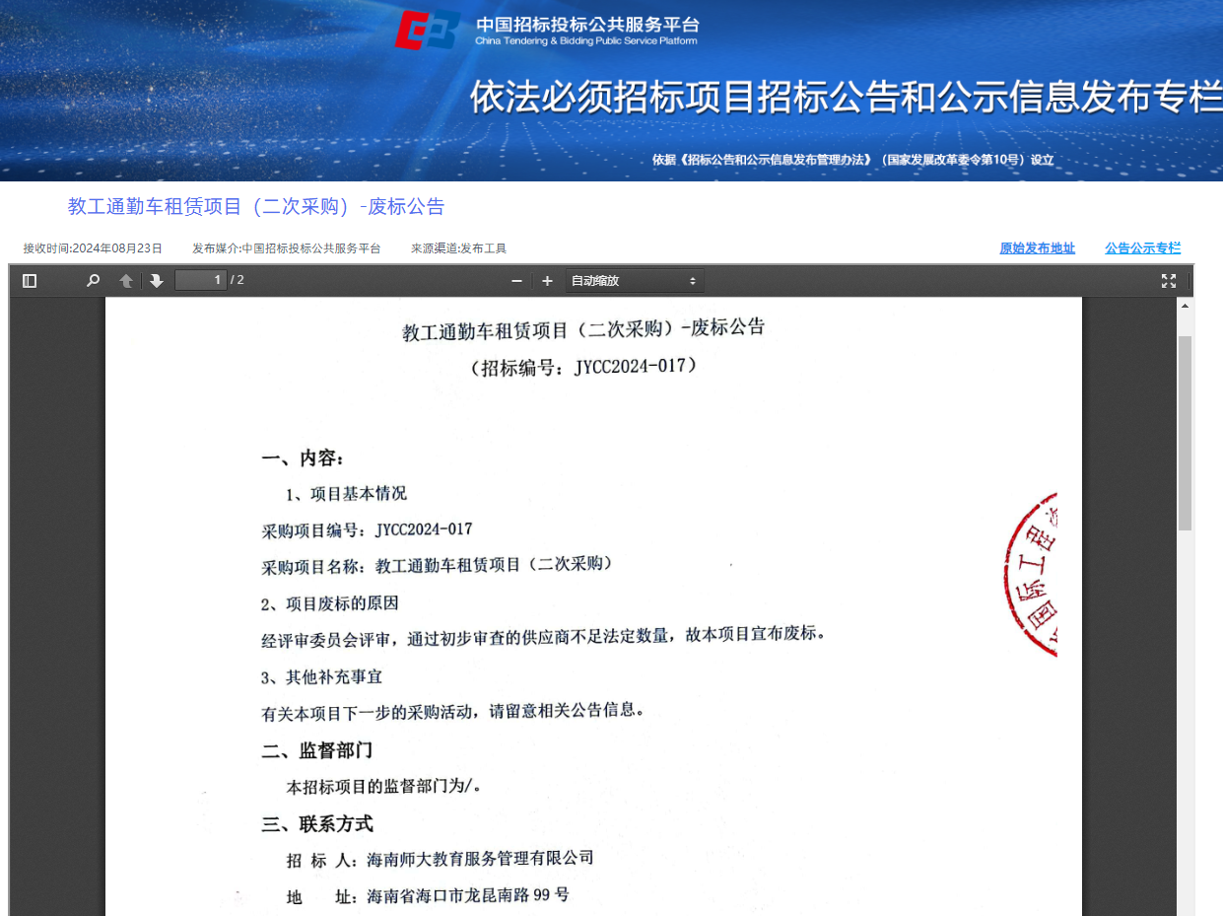1223x916 pixels.
Task: Toggle the PDF thumbnail sidebar panel
Action: coord(30,280)
